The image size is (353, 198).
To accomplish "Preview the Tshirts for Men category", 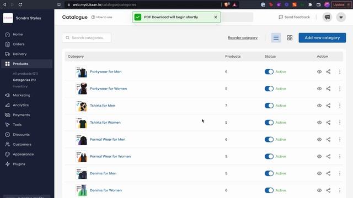I will coord(319,106).
